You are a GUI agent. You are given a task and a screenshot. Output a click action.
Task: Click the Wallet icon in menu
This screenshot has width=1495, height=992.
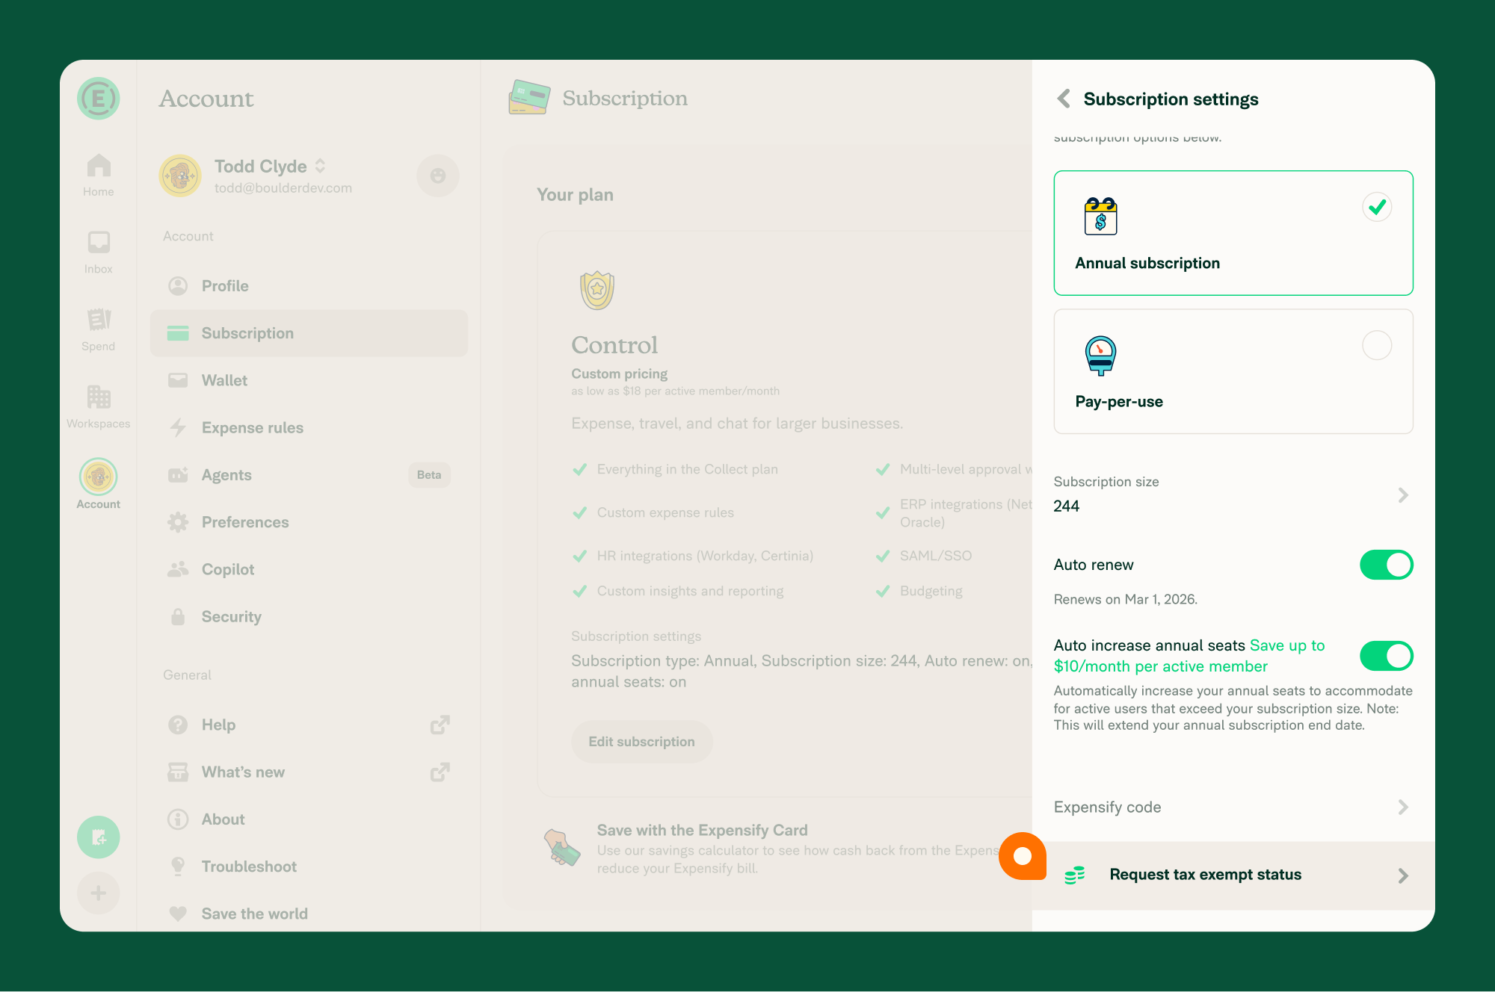point(178,380)
